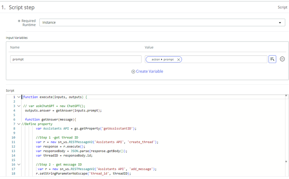Click JSON.parse in line 13
The height and width of the screenshot is (179, 289).
pyautogui.click(x=79, y=151)
